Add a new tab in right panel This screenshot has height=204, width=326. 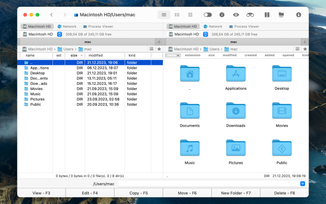click(x=305, y=41)
